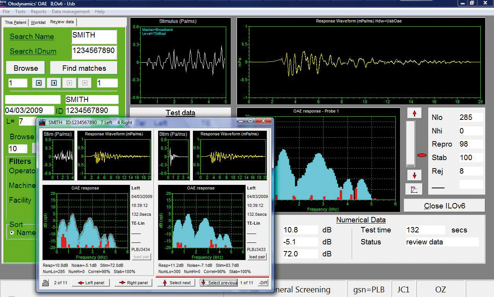Click red up arrow above vertical slider
The width and height of the screenshot is (494, 297).
[415, 113]
